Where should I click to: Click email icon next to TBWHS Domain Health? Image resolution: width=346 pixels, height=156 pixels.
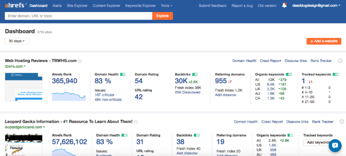(123, 74)
